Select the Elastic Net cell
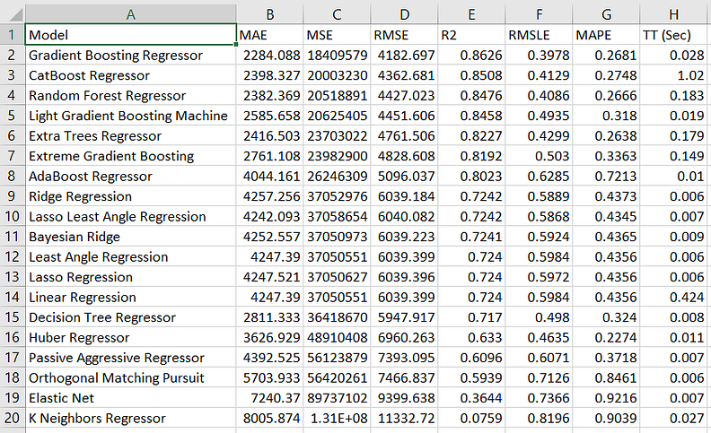 (130, 398)
